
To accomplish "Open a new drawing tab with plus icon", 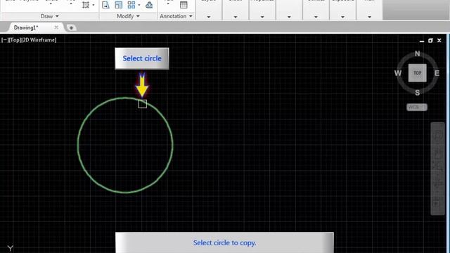I will [71, 27].
